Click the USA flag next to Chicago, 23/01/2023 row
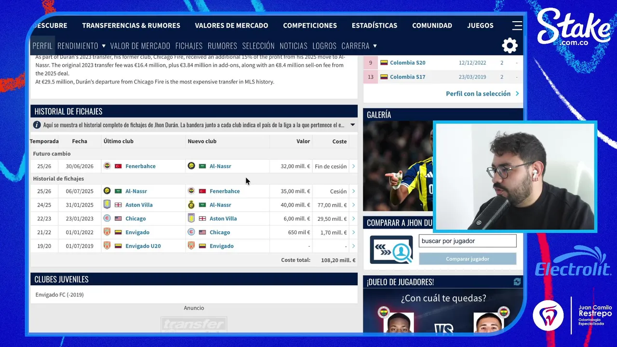The image size is (617, 347). [x=118, y=219]
